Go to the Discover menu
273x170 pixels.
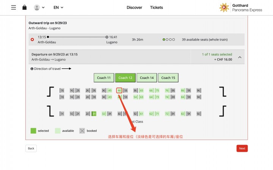click(134, 8)
